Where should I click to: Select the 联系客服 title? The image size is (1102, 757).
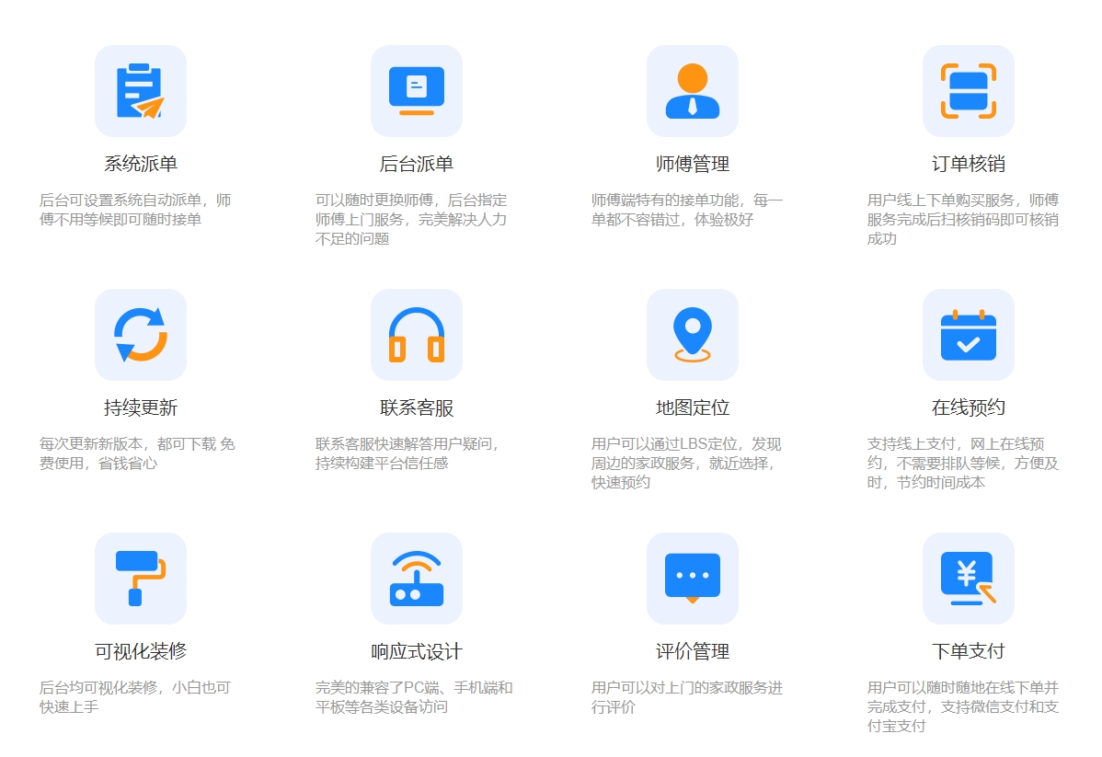point(417,407)
